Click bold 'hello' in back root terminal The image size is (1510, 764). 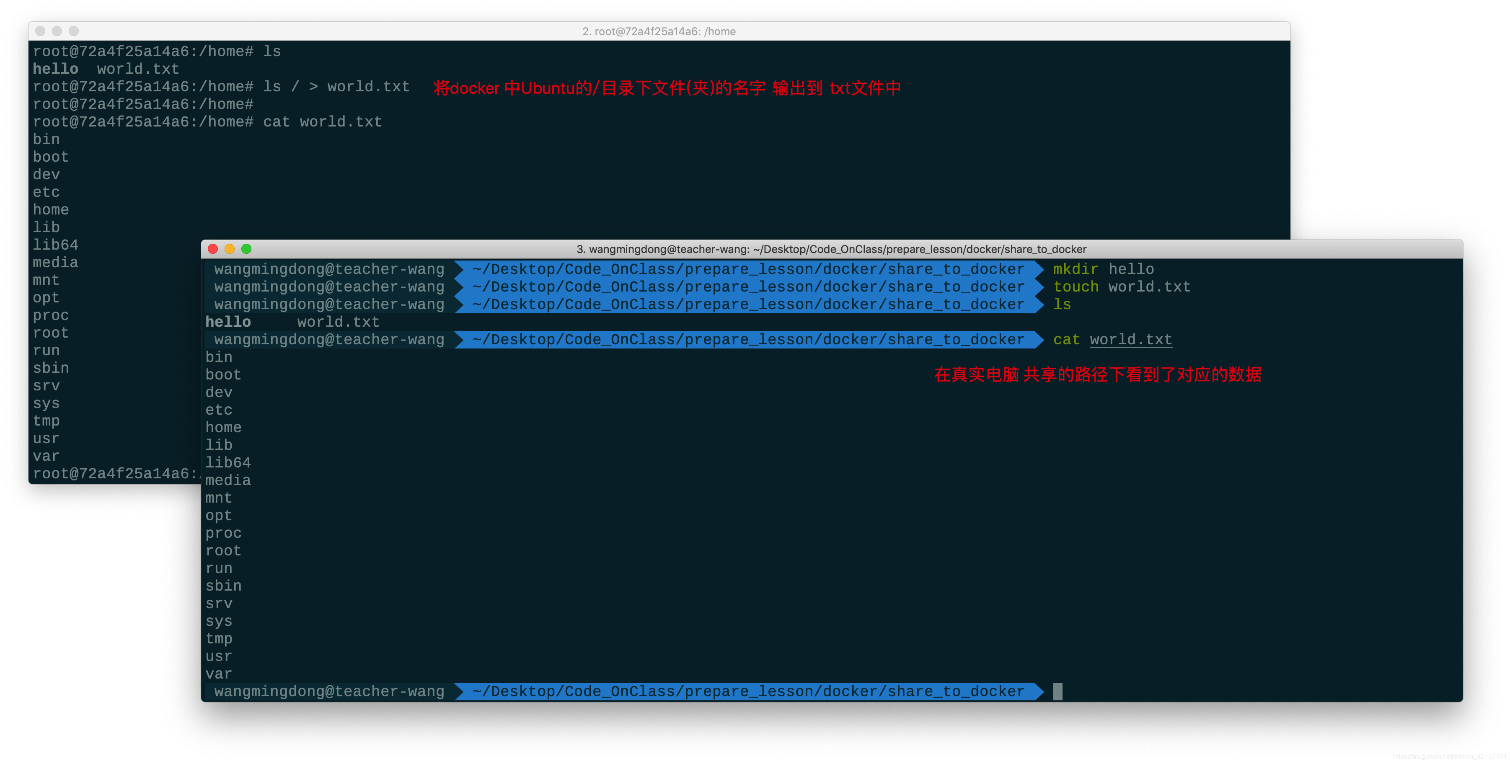[56, 69]
